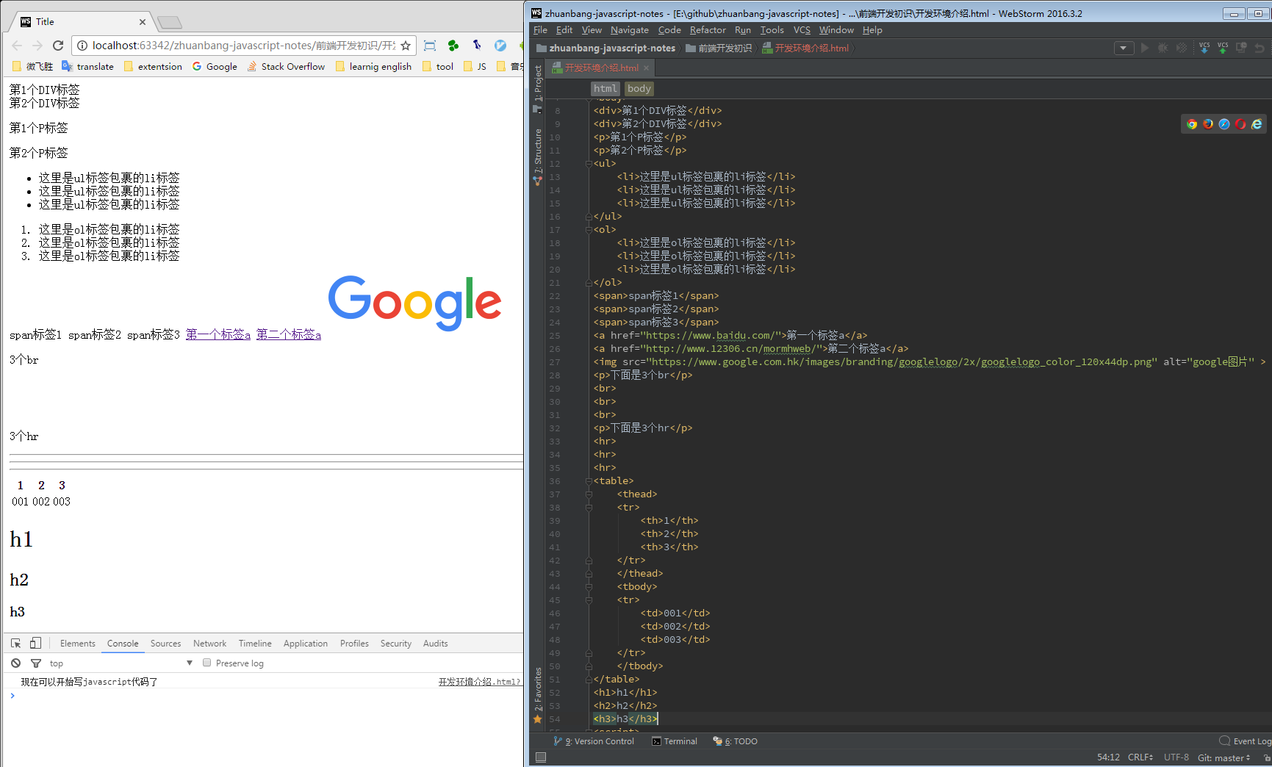The width and height of the screenshot is (1272, 767).
Task: Open the Navigate menu in WebStorm
Action: pyautogui.click(x=630, y=30)
